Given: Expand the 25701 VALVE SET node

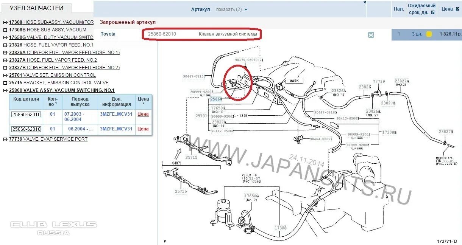Looking at the screenshot, I should click(5, 75).
